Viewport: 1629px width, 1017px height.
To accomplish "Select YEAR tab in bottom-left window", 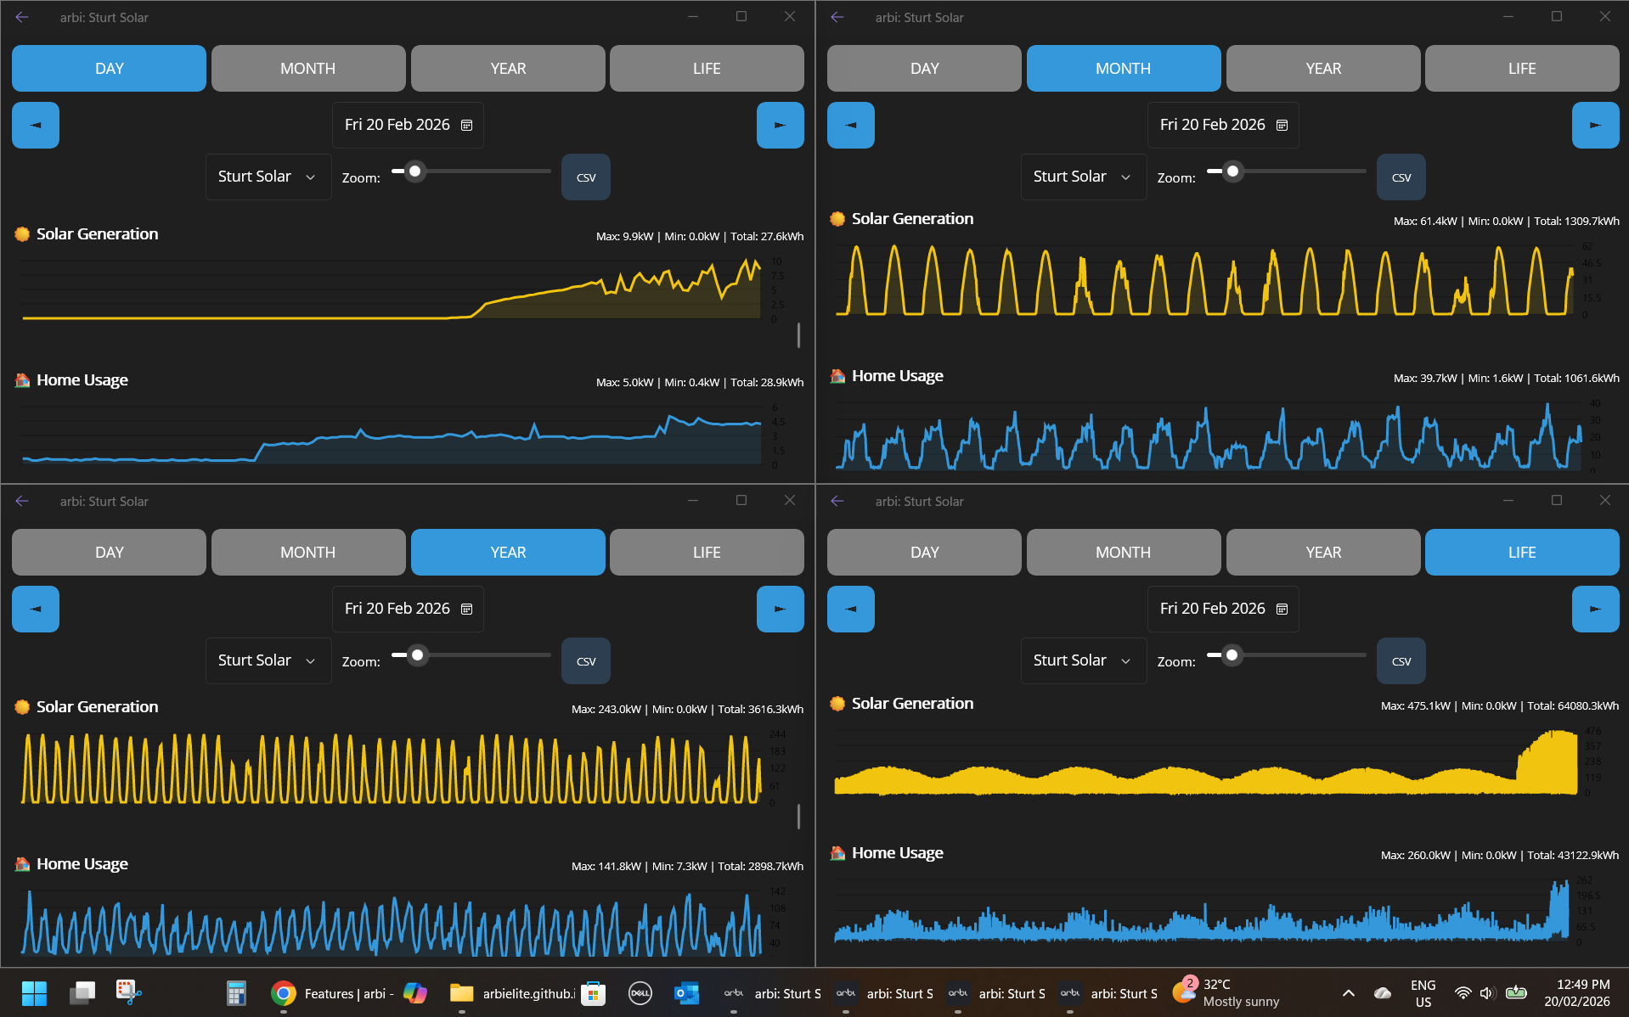I will point(508,552).
